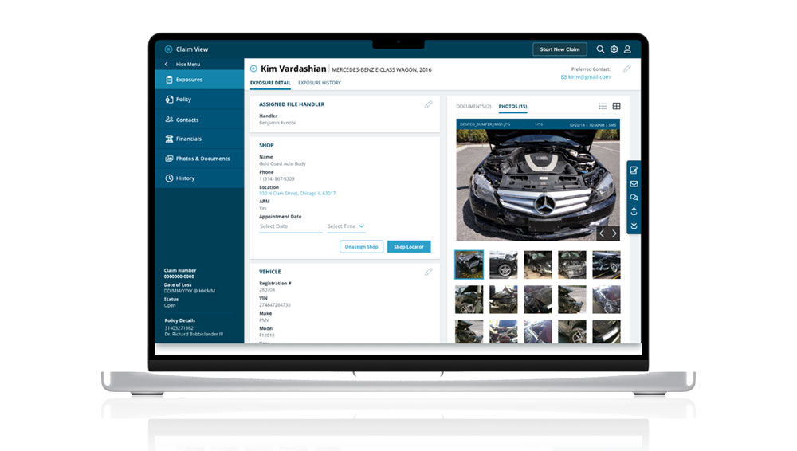Click the Hide Menu label
Image resolution: width=797 pixels, height=451 pixels.
pyautogui.click(x=188, y=64)
